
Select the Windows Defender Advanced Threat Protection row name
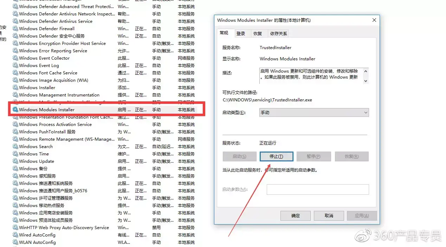66,7
